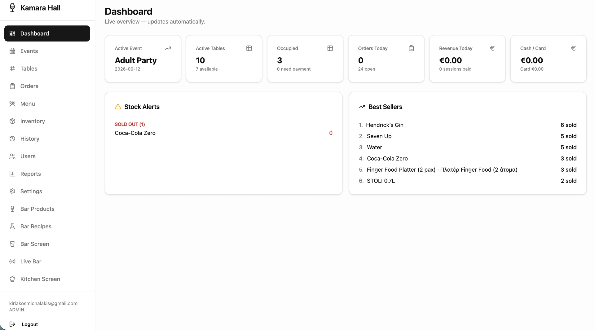Click the euro icon on Revenue Today card
The width and height of the screenshot is (595, 330).
(x=492, y=48)
